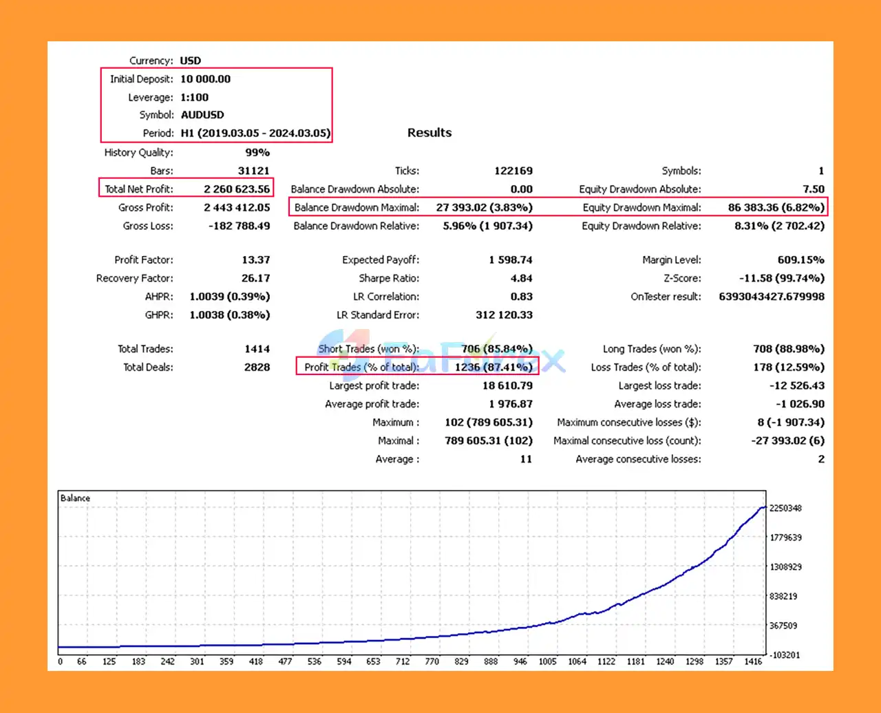The image size is (881, 713).
Task: Click the Total Trades 1414 value
Action: point(257,349)
